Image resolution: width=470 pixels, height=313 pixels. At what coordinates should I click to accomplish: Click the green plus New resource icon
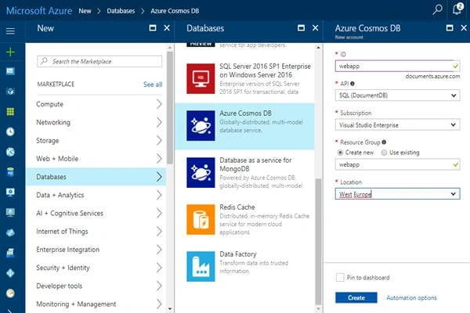click(x=10, y=52)
